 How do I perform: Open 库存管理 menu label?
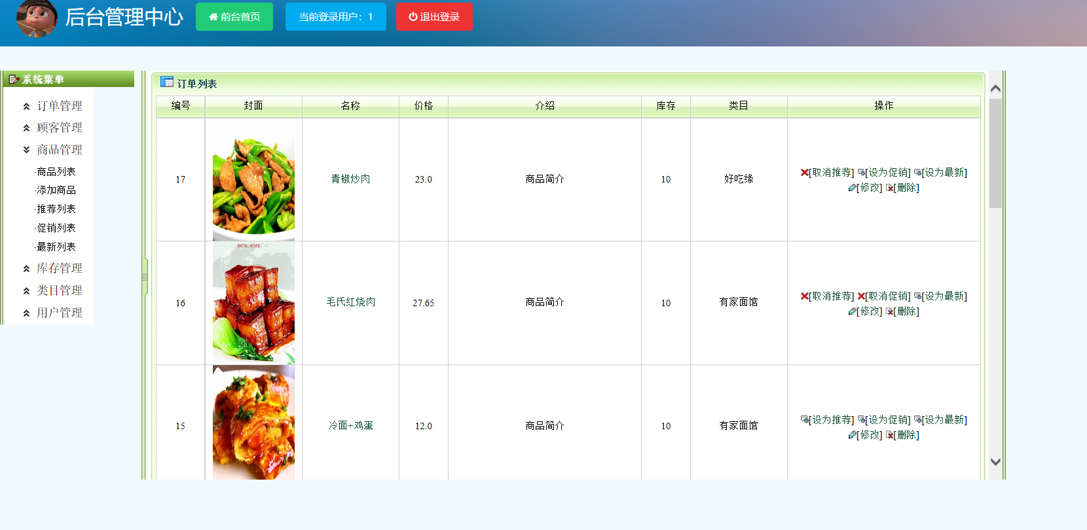60,268
